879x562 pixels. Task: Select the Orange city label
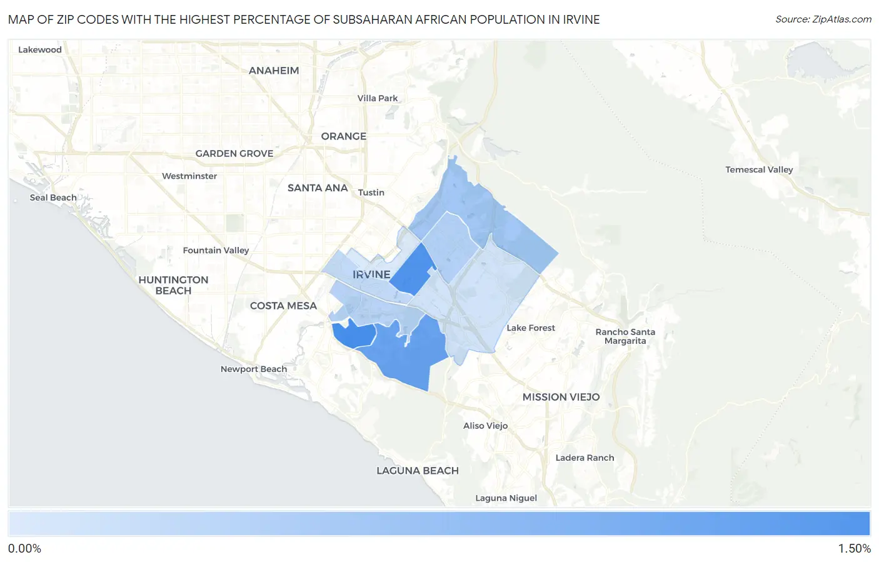(344, 136)
